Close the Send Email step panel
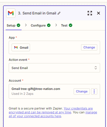Viewport: 107px width, 127px height. (99, 13)
